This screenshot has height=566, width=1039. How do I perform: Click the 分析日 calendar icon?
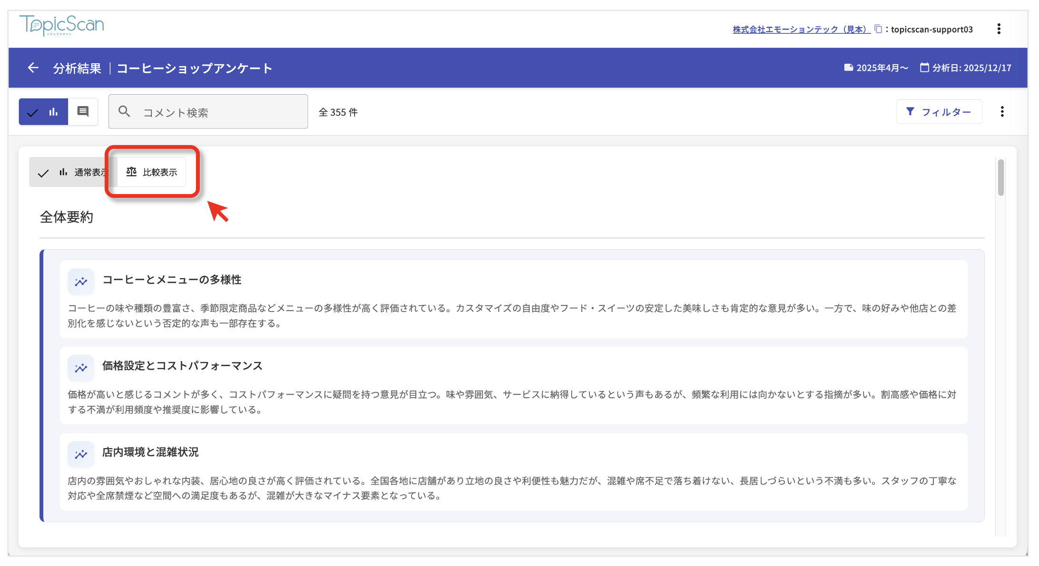pyautogui.click(x=924, y=68)
